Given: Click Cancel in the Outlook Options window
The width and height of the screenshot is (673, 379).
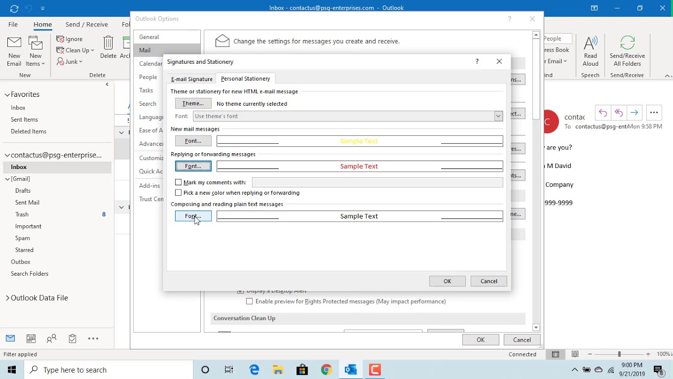Looking at the screenshot, I should pos(522,340).
